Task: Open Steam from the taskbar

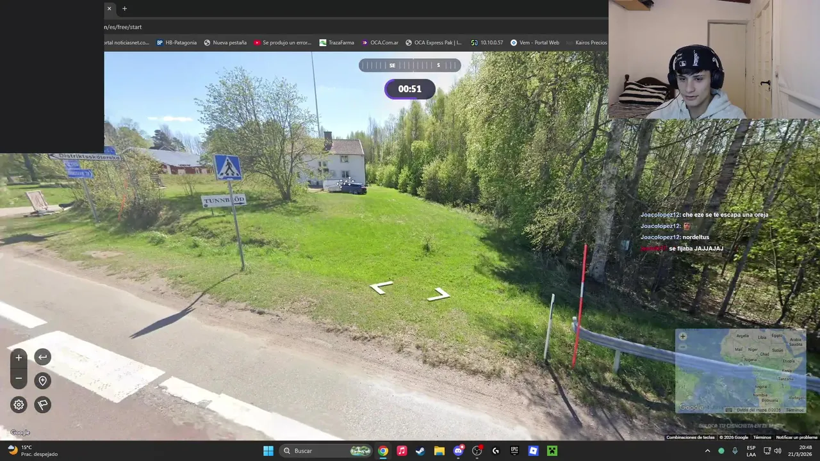Action: click(420, 451)
